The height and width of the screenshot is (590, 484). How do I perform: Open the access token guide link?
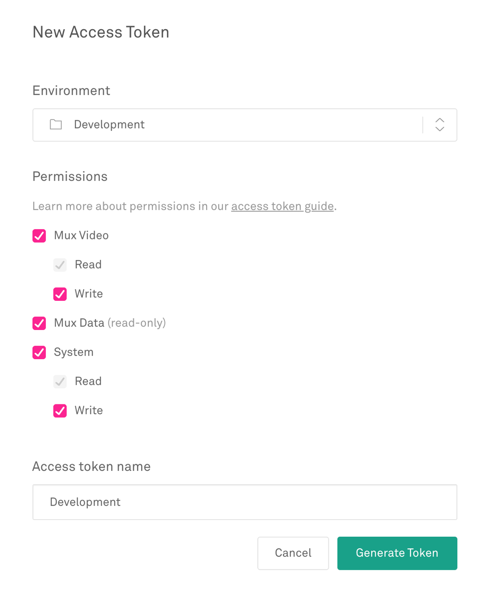282,206
